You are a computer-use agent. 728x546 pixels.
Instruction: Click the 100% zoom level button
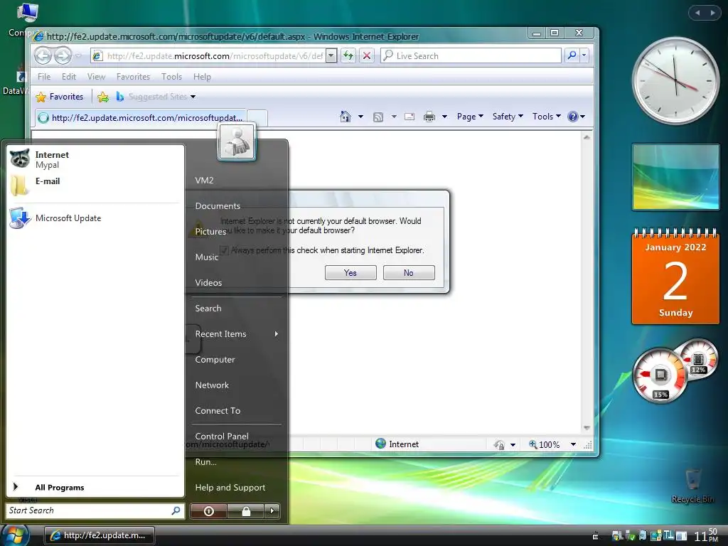[x=544, y=444]
